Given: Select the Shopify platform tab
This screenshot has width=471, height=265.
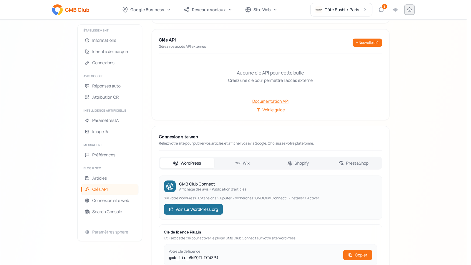Looking at the screenshot, I should (298, 163).
